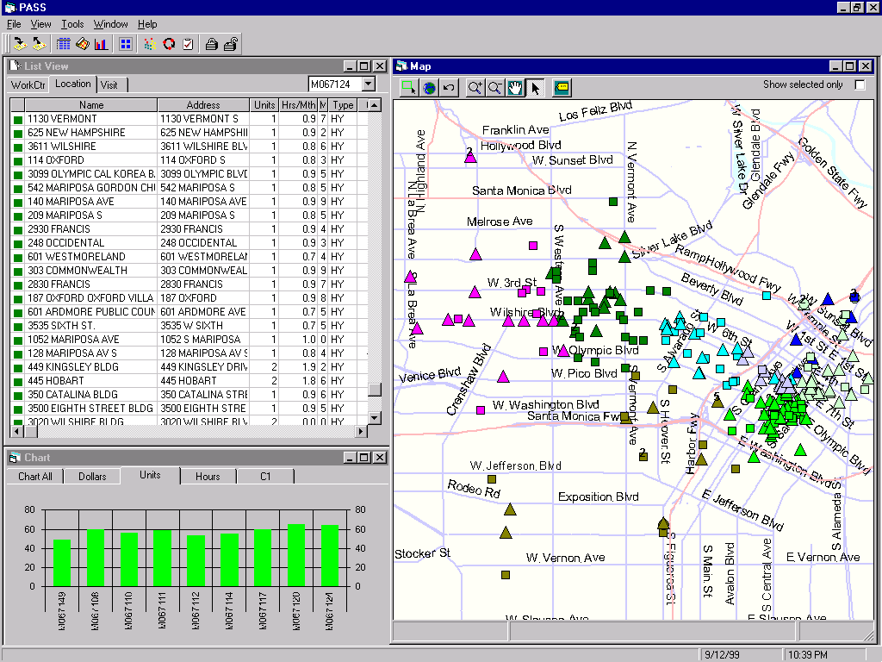Screen dimensions: 882x662
Task: Click list vertical scrollbar up arrow
Action: [x=375, y=104]
